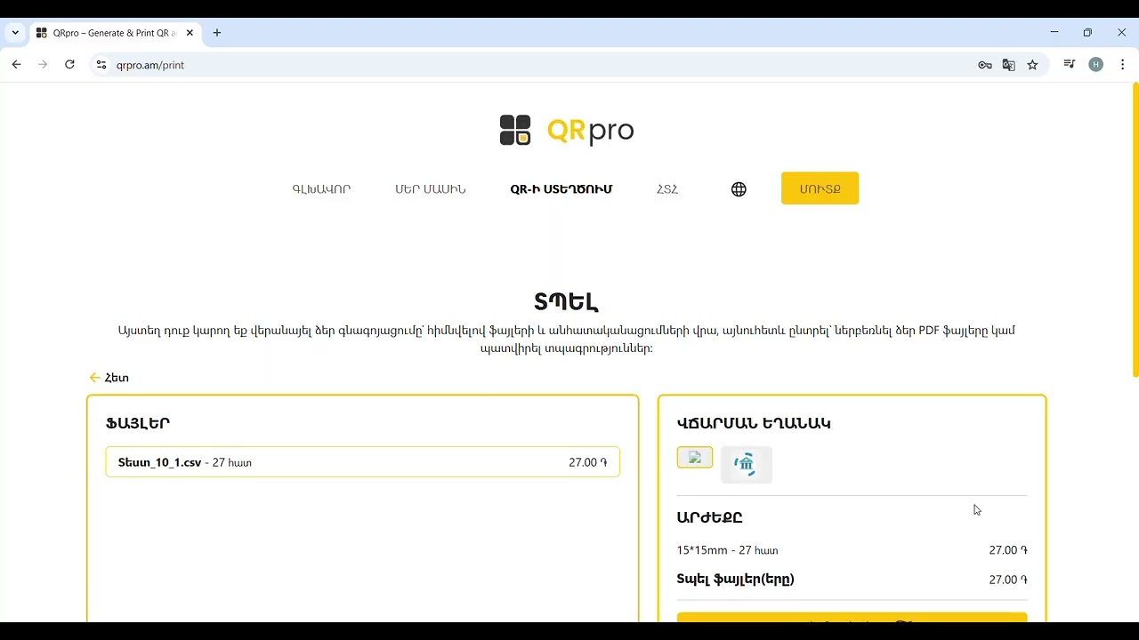Viewport: 1139px width, 640px height.
Task: Open QR-Ի ՍՏԵՂԾՈՒՄ menu item
Action: [561, 189]
